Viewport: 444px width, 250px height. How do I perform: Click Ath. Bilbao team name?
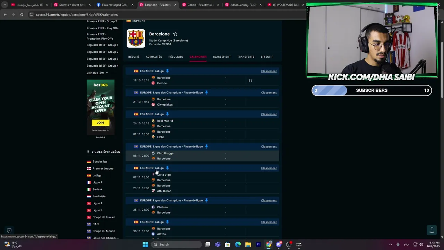point(164,191)
